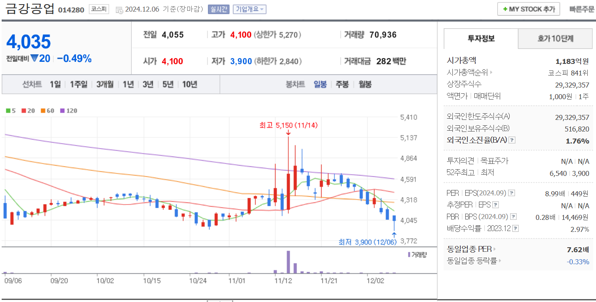Click the stock name 금강공업
596x302 pixels.
point(30,9)
